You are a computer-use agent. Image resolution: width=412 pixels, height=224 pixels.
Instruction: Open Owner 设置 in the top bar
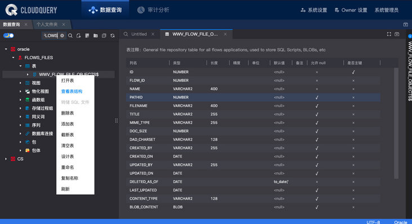coord(351,10)
